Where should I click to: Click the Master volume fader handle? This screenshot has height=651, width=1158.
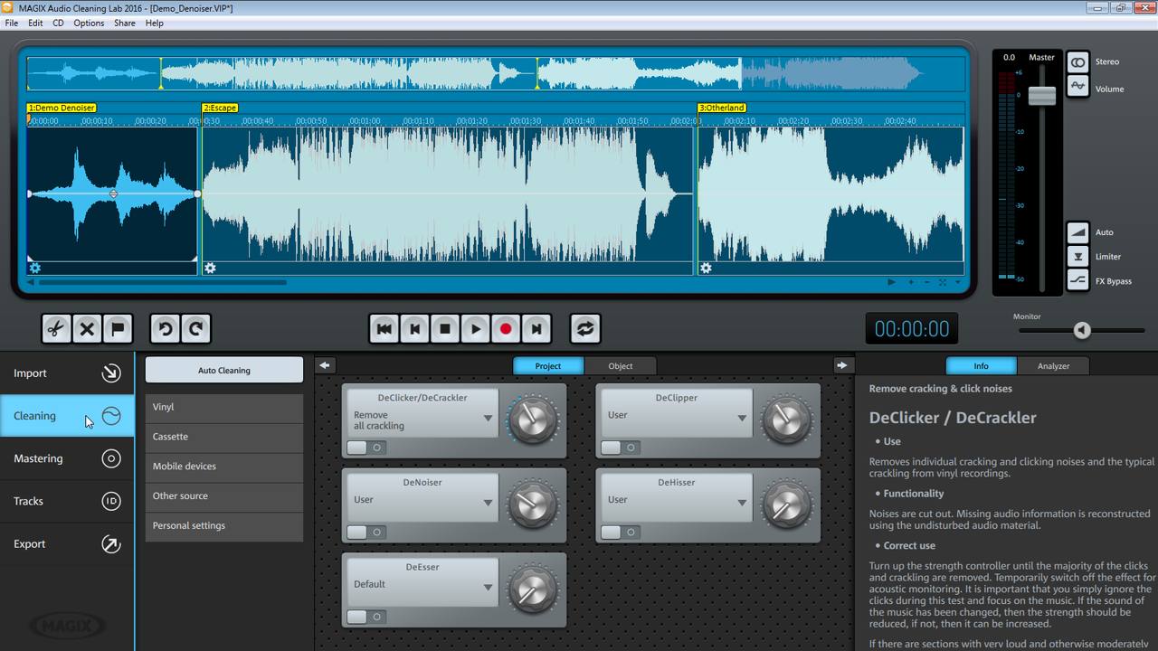1042,95
